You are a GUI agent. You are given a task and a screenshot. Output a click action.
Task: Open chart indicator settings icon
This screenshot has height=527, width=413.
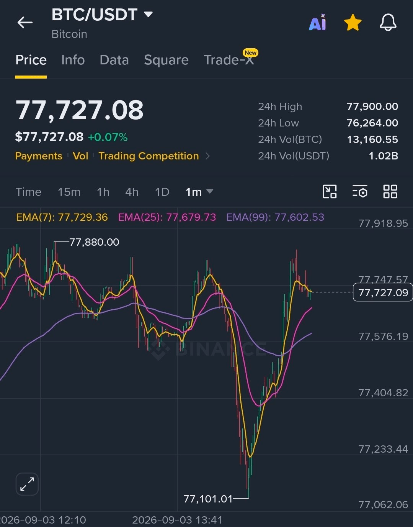(360, 191)
